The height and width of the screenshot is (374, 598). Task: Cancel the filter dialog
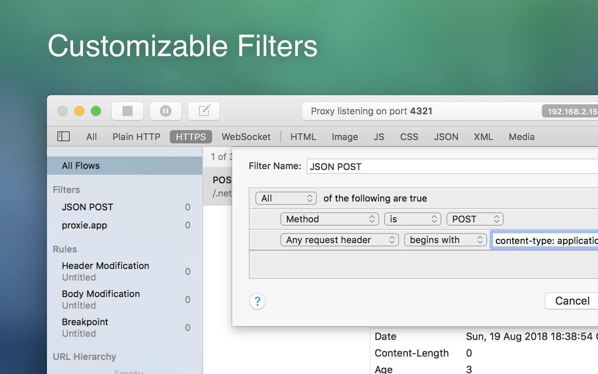(572, 301)
